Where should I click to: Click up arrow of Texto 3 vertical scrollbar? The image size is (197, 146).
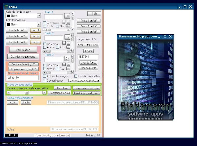73,56
